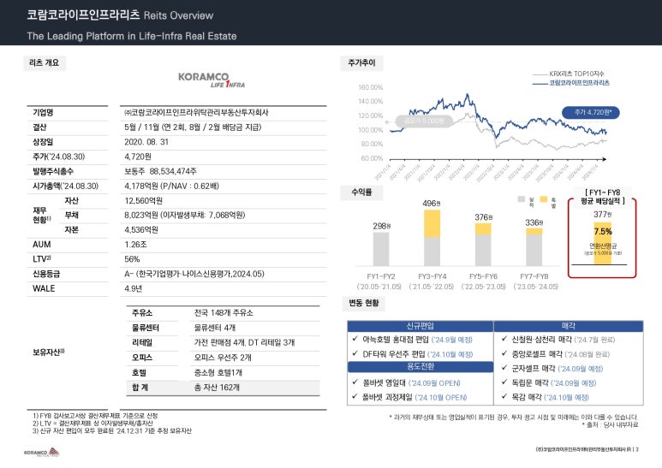Click the source note 출처 : 당사 내부자료

pos(610,425)
